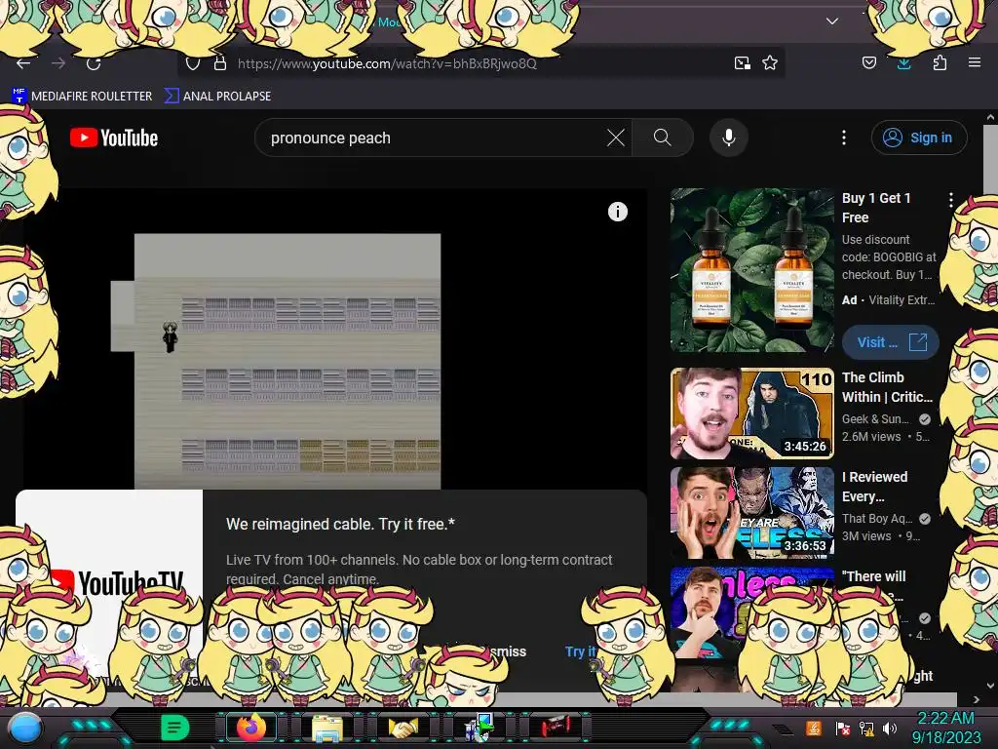
Task: Switch to Firefox in the taskbar
Action: coord(250,728)
